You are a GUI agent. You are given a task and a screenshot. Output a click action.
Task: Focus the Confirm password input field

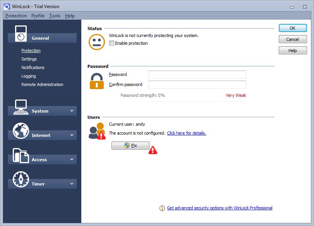pyautogui.click(x=197, y=84)
